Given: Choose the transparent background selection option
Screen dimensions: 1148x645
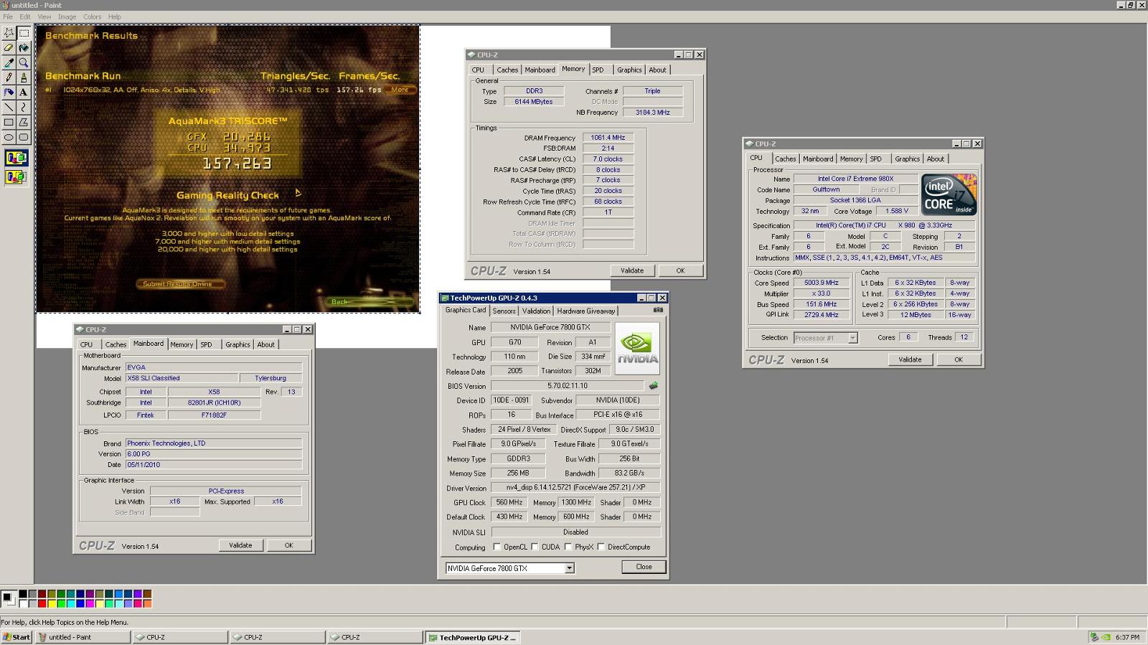Looking at the screenshot, I should (17, 176).
